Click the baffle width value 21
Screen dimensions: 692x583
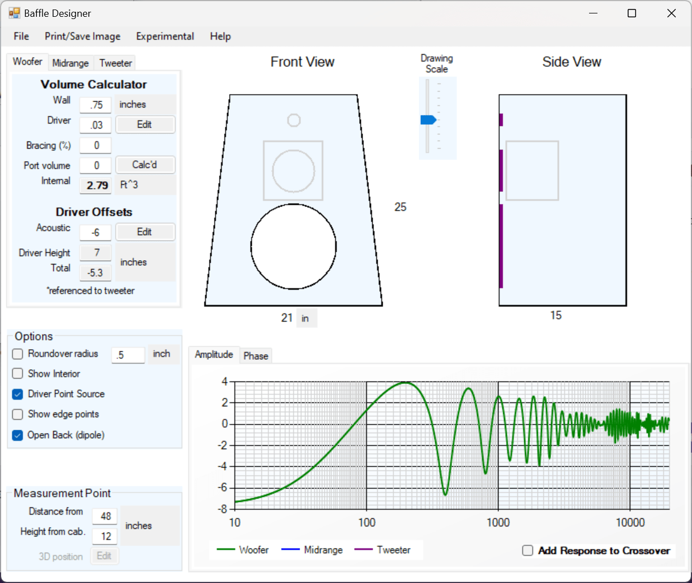[287, 318]
